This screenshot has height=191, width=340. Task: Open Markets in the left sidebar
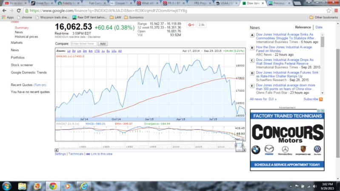click(x=17, y=42)
